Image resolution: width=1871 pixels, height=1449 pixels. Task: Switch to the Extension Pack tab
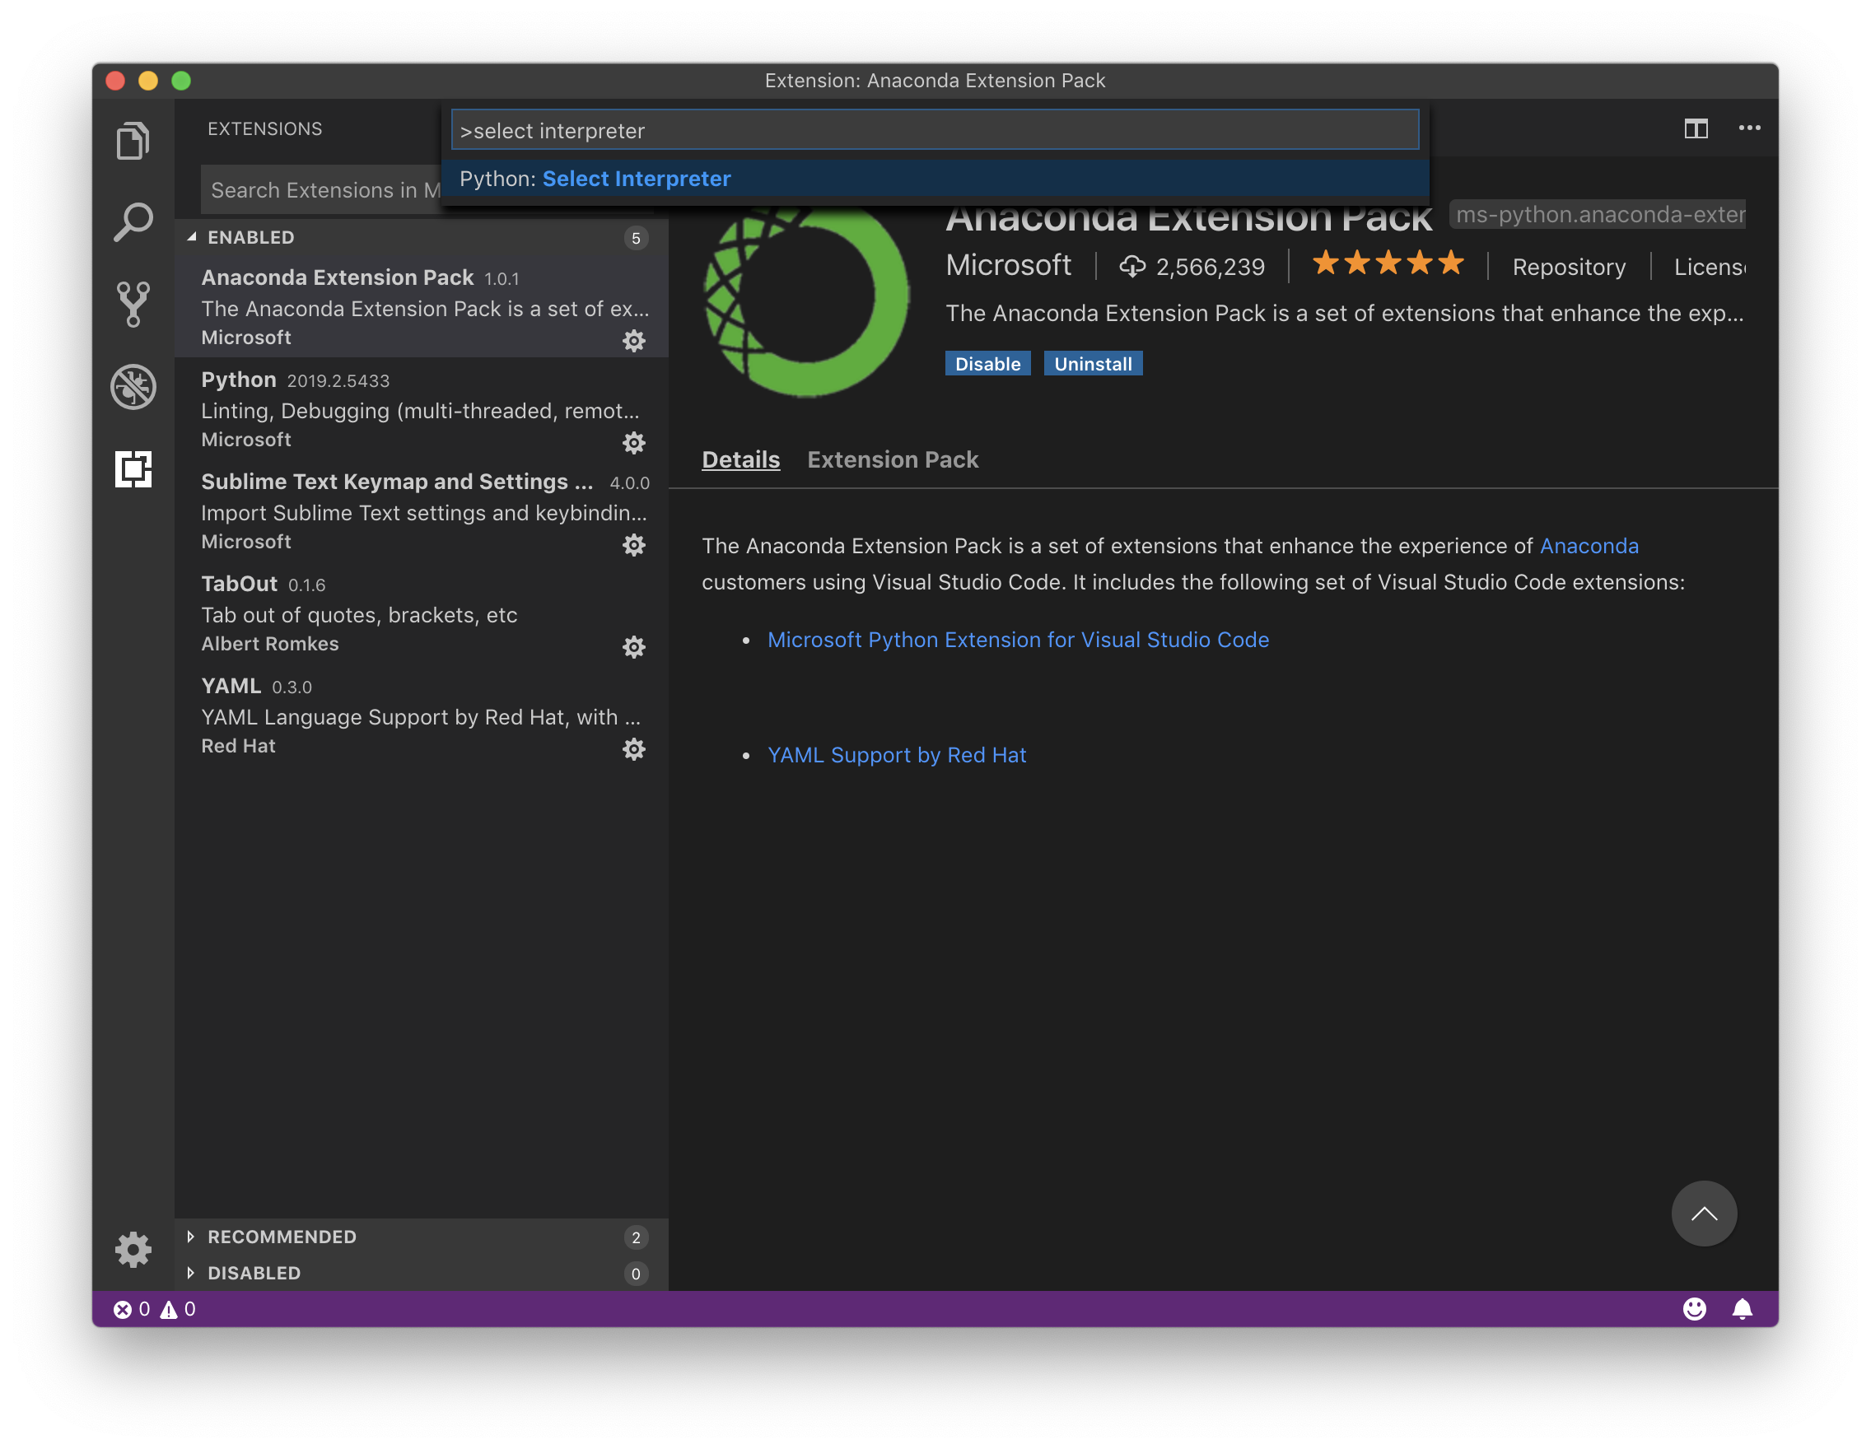(892, 460)
